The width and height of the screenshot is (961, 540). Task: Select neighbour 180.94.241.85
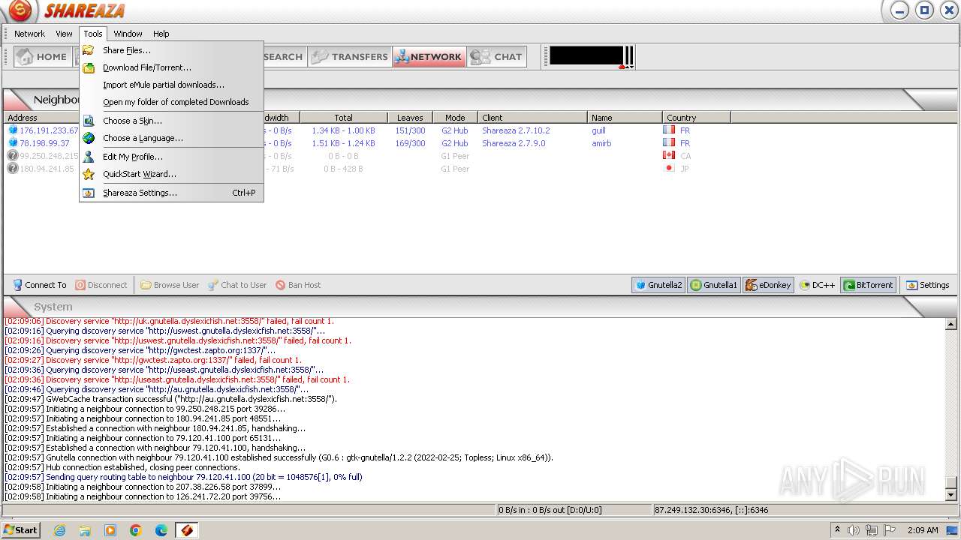[47, 169]
